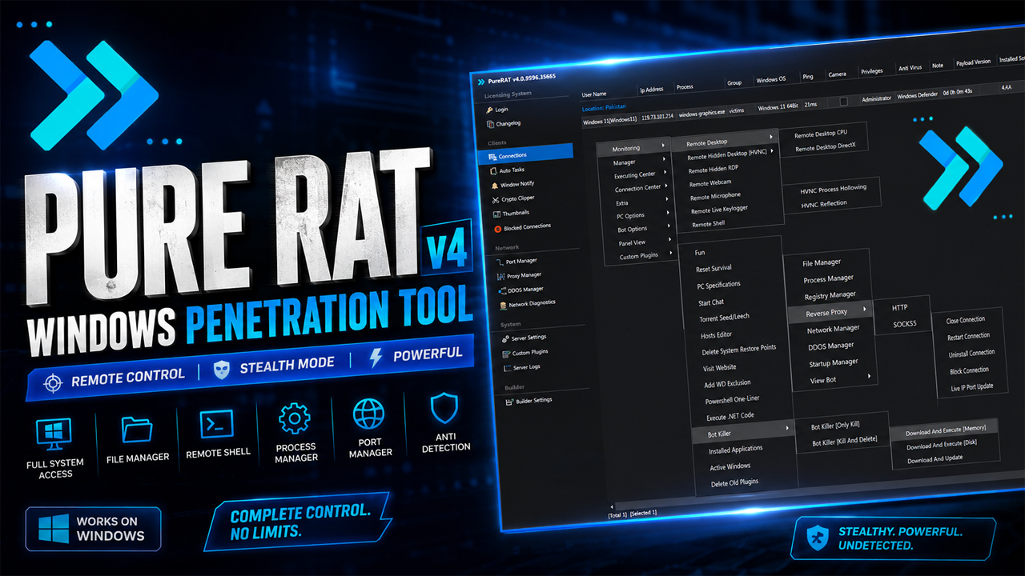Select Remote Webcam menu entry
1025x576 pixels.
pyautogui.click(x=710, y=183)
